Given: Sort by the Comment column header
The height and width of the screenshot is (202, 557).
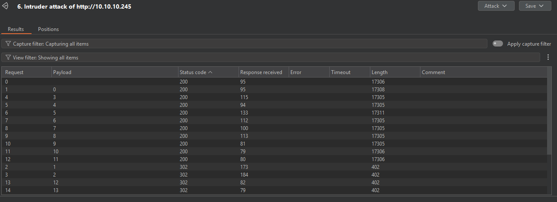Looking at the screenshot, I should [483, 72].
